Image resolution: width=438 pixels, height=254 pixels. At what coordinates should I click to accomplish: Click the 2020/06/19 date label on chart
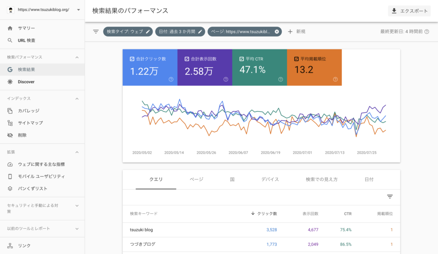[x=270, y=152]
